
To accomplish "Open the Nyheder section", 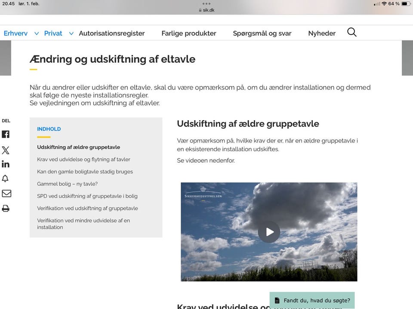I will [x=321, y=33].
